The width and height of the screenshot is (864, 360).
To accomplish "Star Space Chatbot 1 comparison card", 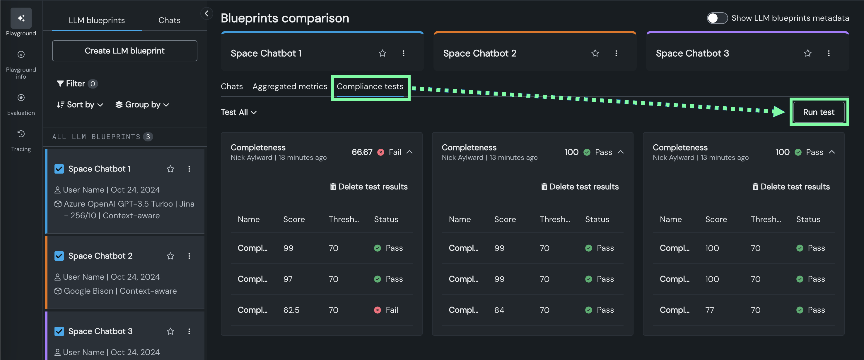I will point(383,53).
